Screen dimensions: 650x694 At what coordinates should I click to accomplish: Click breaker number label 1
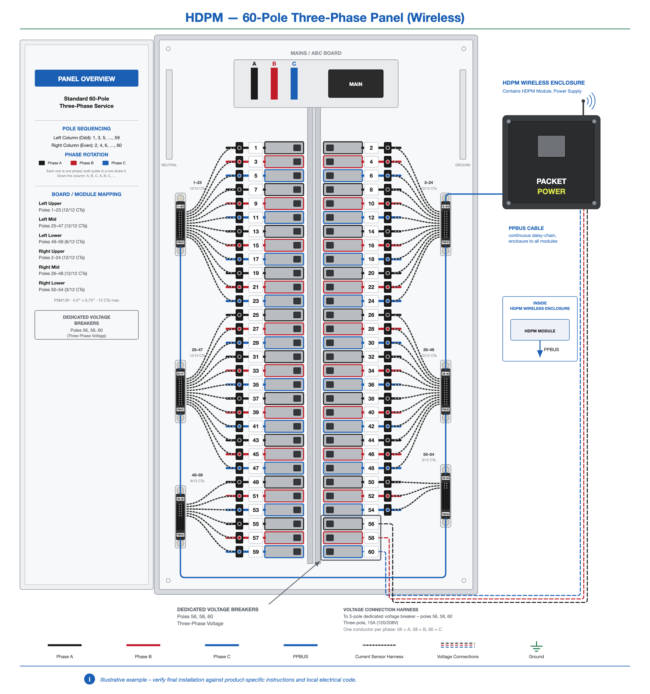click(256, 148)
